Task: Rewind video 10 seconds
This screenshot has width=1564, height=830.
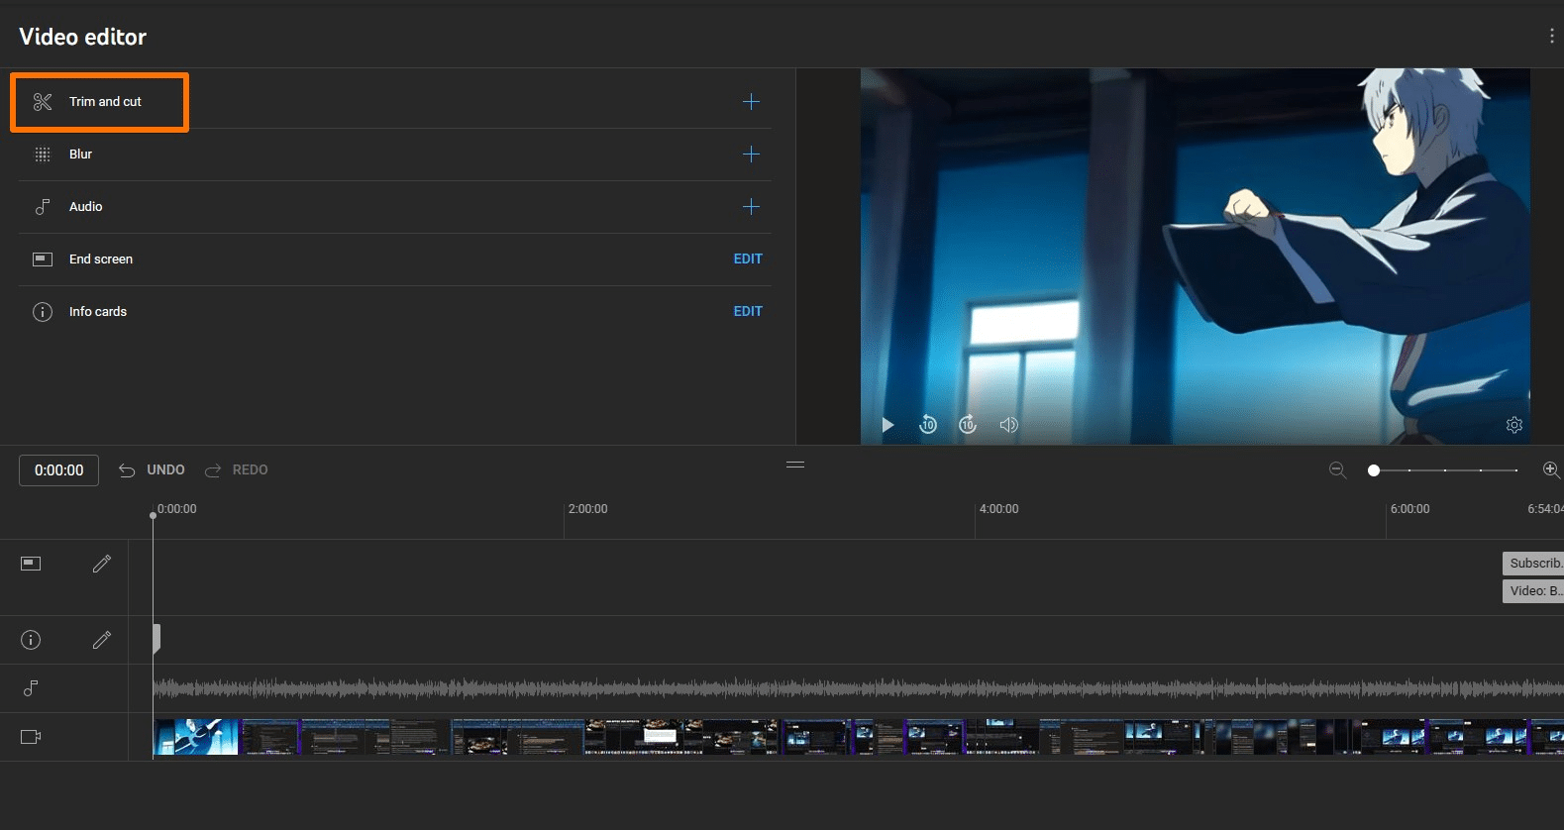Action: (928, 425)
